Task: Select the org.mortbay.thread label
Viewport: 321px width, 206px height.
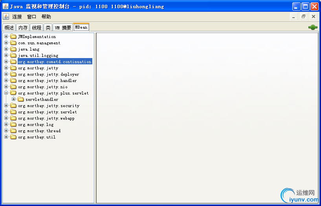Action: (x=39, y=131)
